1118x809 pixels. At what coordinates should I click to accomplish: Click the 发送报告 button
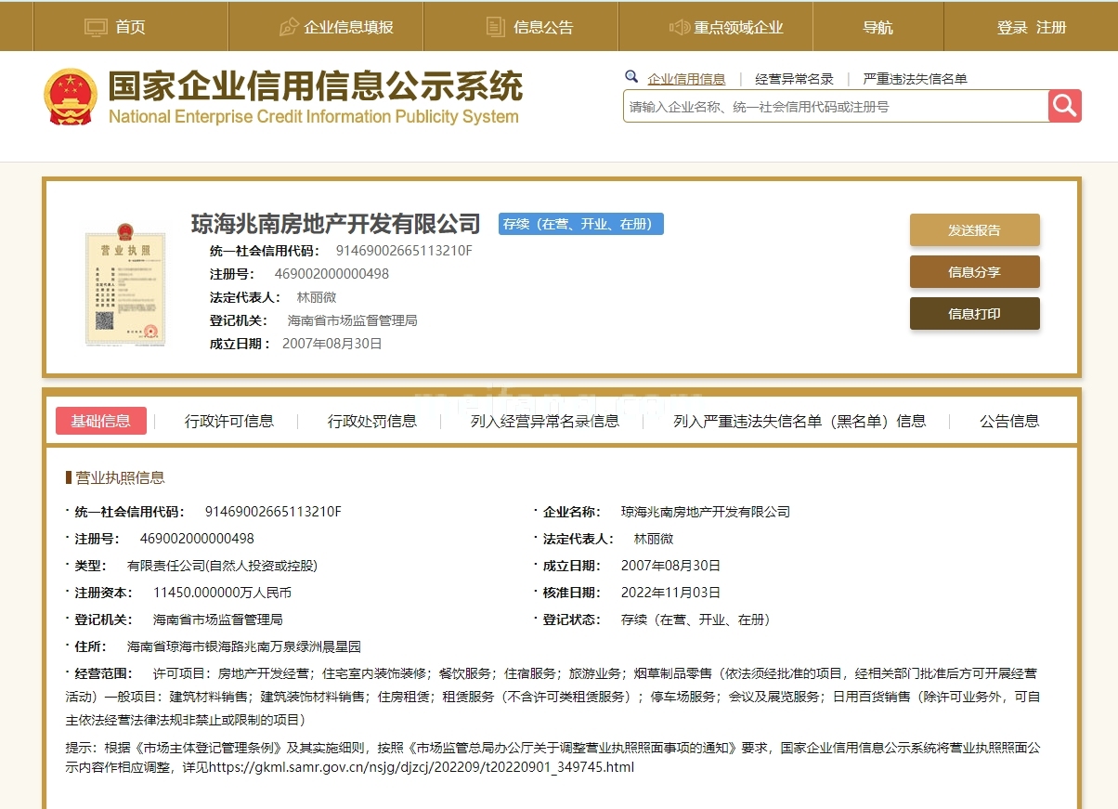tap(974, 229)
